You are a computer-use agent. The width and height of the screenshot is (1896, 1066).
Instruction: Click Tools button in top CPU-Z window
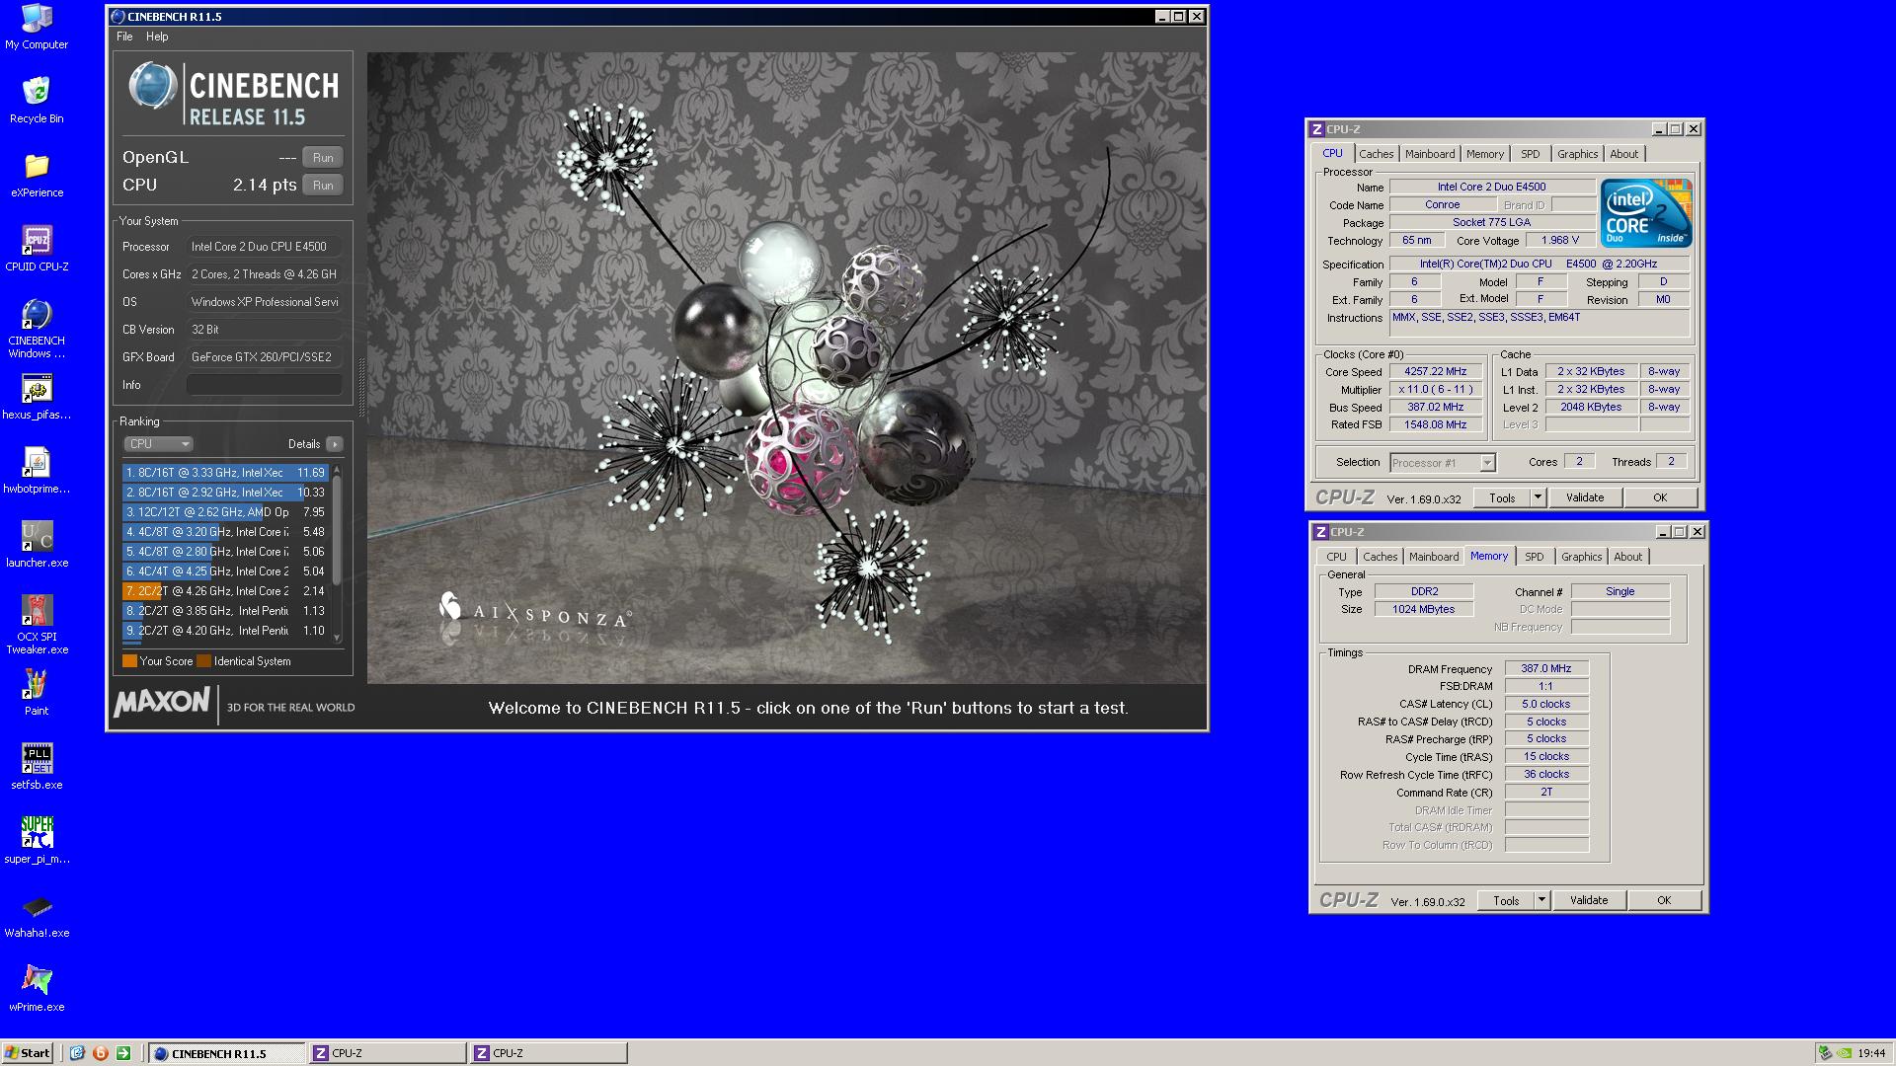point(1502,498)
